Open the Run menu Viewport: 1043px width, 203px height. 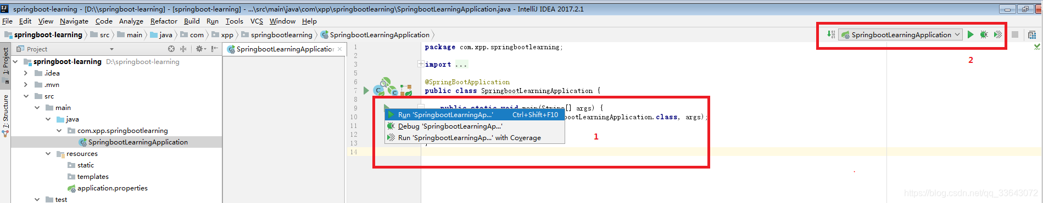(x=213, y=21)
